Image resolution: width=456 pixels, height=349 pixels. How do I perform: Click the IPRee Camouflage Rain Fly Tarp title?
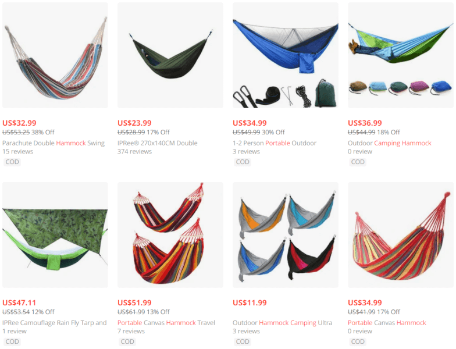[x=55, y=323]
